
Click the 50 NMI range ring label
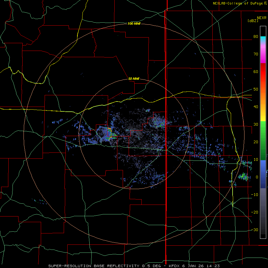[134, 79]
